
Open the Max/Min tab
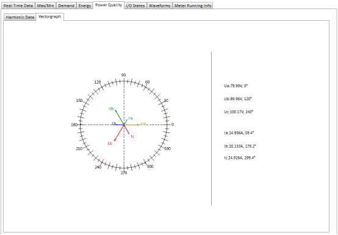pyautogui.click(x=46, y=5)
